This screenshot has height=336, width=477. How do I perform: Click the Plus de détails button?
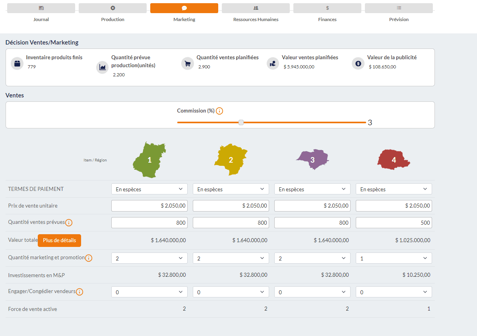[x=59, y=241]
